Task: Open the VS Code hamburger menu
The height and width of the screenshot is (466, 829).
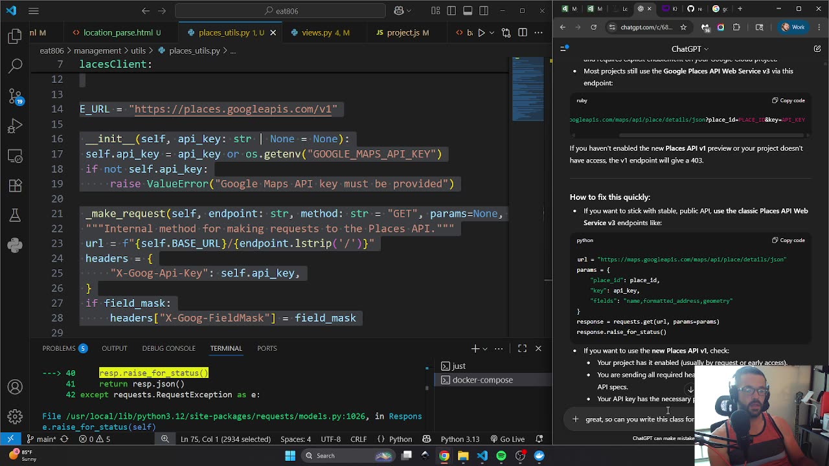Action: pos(34,10)
